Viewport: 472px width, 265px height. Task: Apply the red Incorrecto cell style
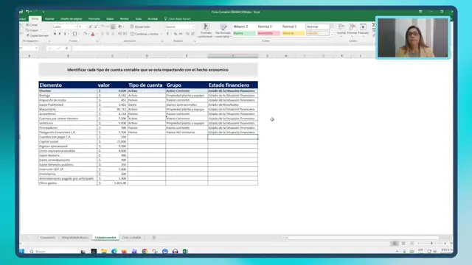click(268, 33)
